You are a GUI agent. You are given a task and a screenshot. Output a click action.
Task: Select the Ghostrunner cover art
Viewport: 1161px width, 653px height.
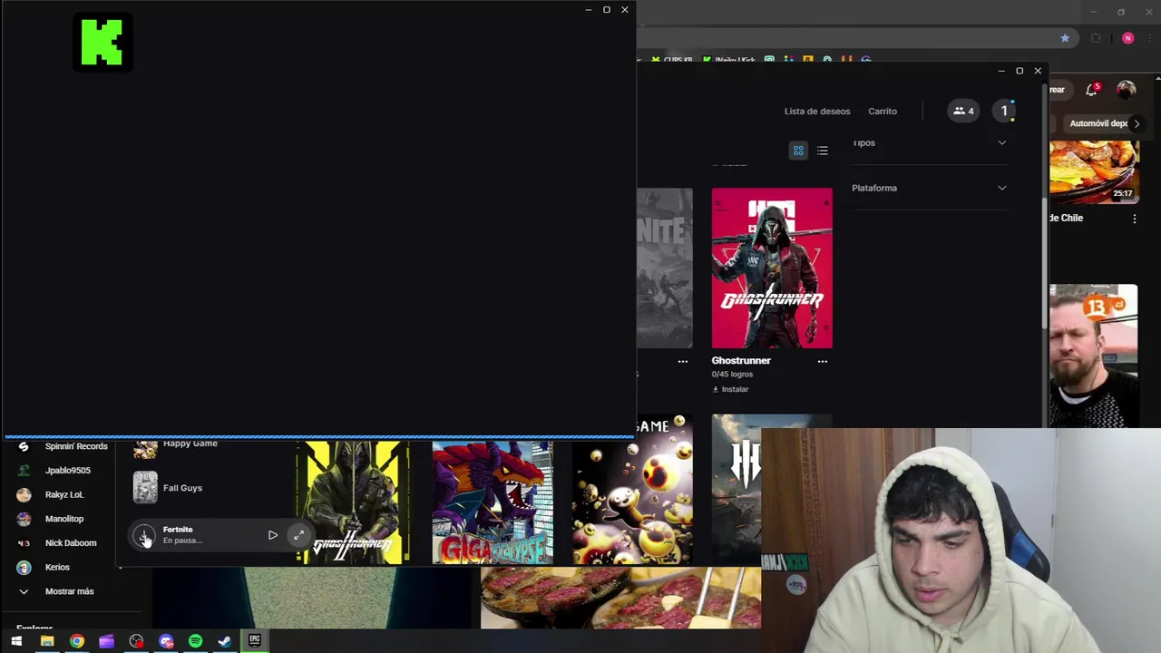[x=772, y=268]
